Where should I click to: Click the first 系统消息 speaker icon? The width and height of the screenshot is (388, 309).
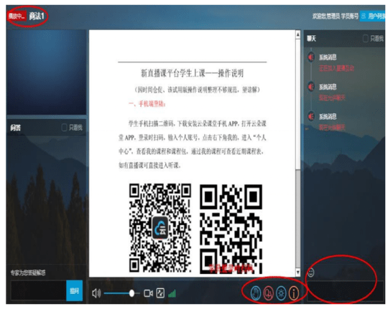pyautogui.click(x=311, y=57)
